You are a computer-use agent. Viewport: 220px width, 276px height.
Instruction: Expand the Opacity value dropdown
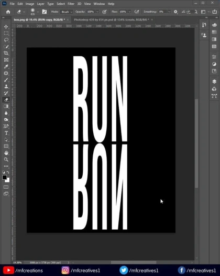[97, 12]
